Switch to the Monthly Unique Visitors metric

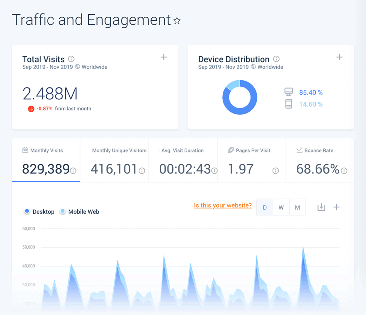tap(114, 161)
